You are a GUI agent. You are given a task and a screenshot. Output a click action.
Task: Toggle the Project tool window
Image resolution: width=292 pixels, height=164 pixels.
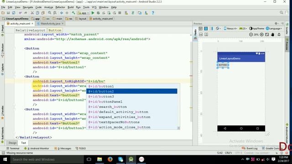coord(2,31)
